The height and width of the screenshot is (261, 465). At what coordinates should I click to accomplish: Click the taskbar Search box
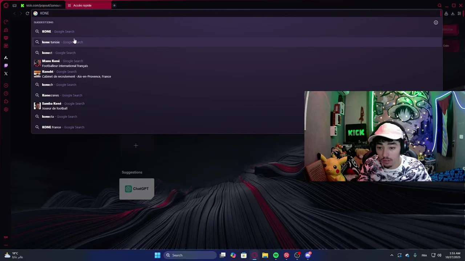pos(190,255)
